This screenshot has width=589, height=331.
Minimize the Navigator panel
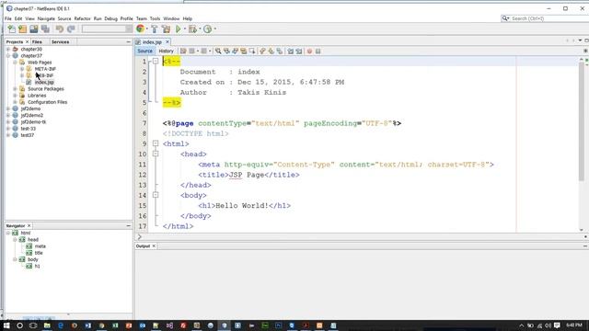coord(129,225)
